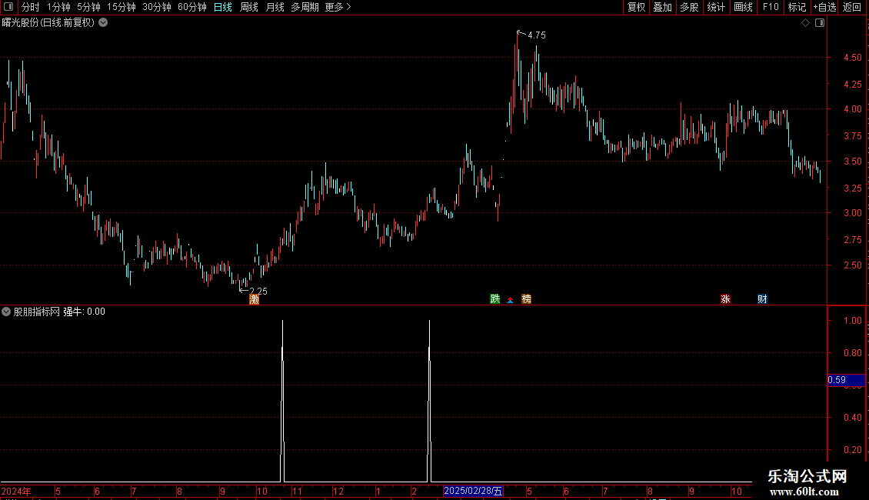The image size is (869, 500).
Task: Click the 复权 button
Action: [x=636, y=7]
